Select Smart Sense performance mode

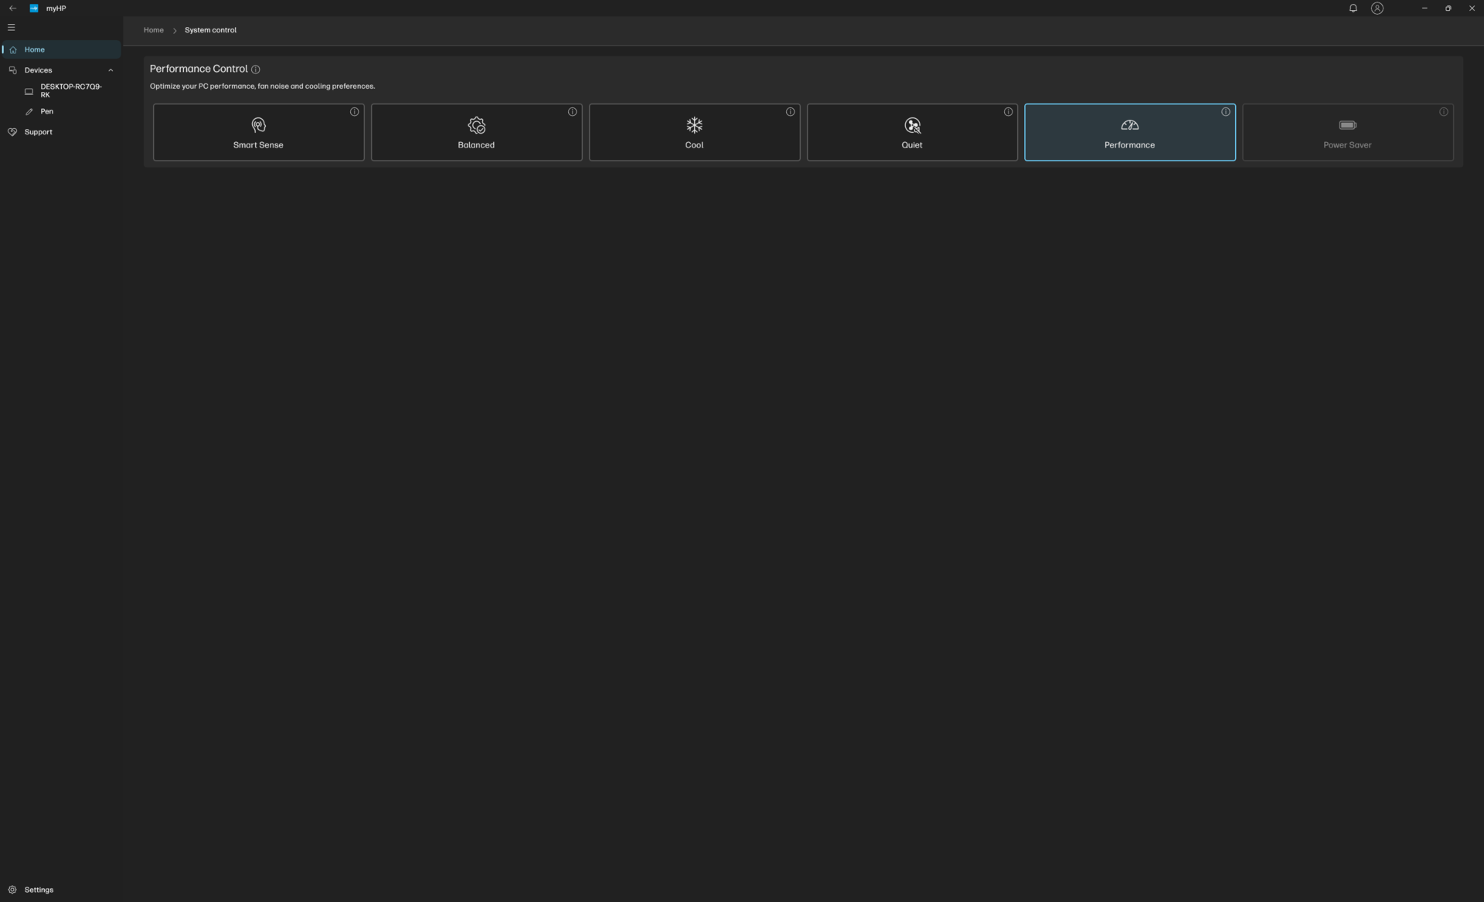click(x=258, y=133)
